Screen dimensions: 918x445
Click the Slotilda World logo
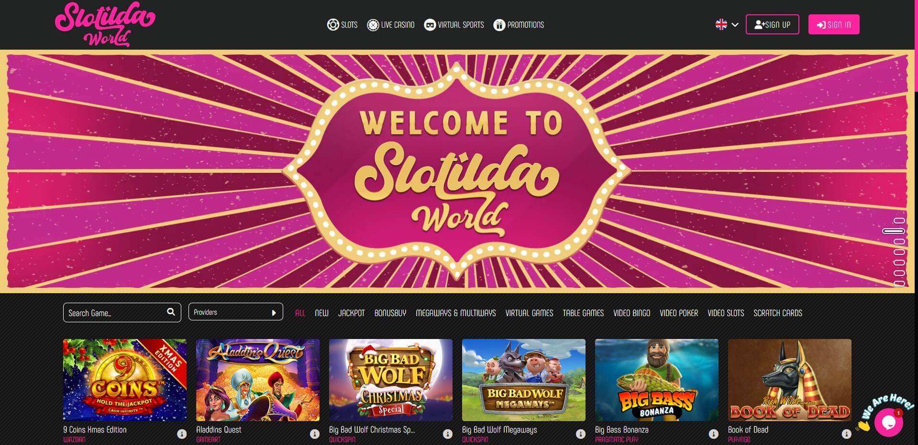(105, 24)
